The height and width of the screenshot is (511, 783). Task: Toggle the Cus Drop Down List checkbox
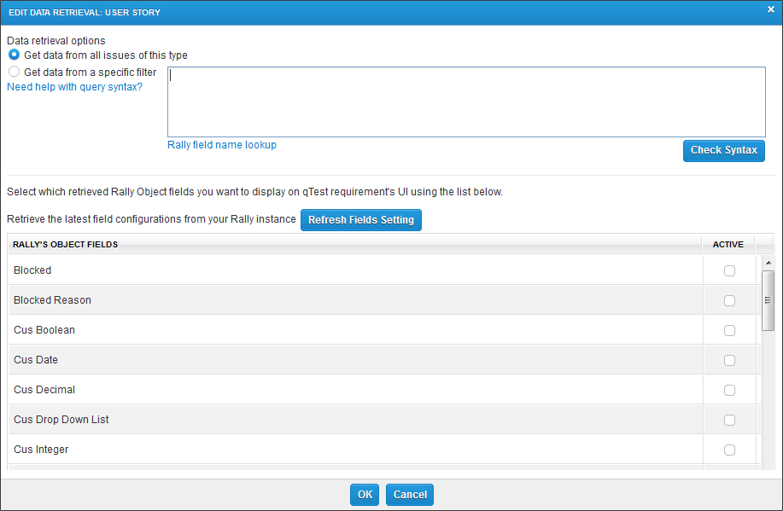click(x=729, y=420)
